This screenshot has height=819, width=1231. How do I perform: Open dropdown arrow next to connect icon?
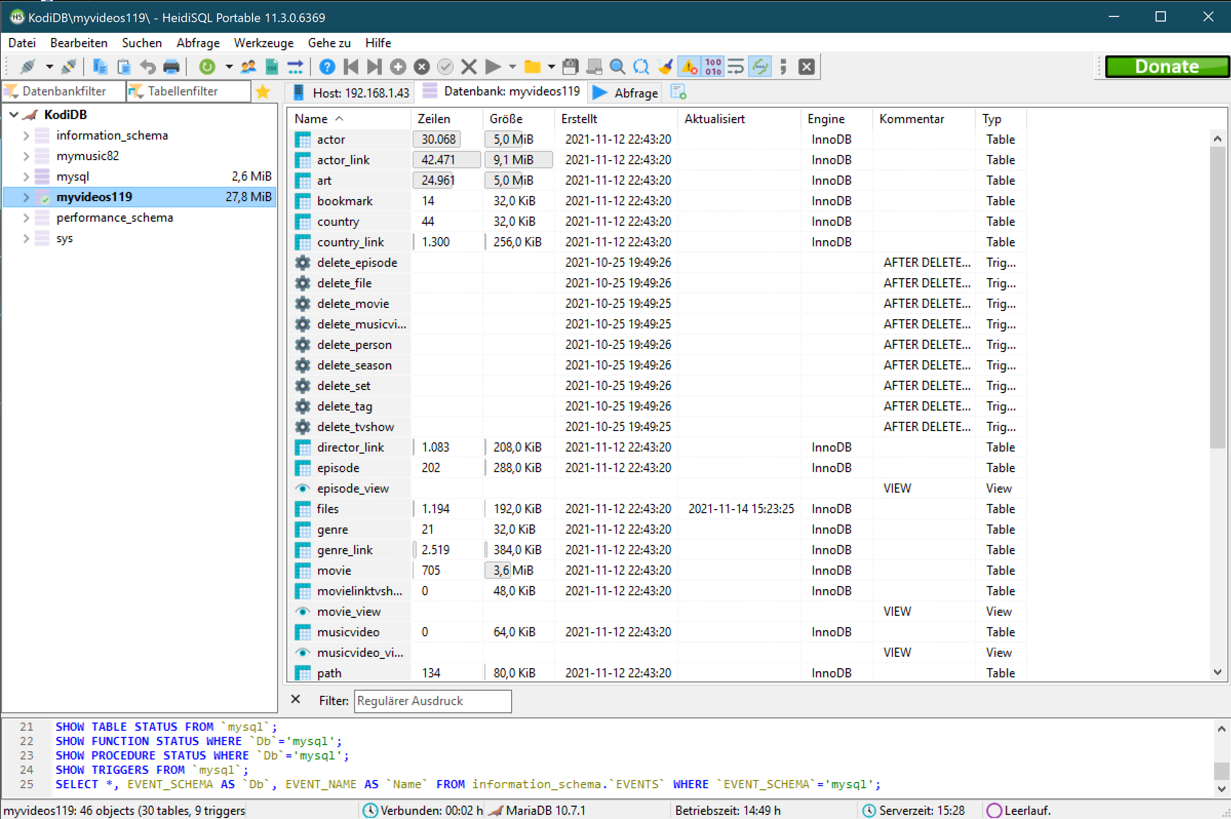coord(49,67)
